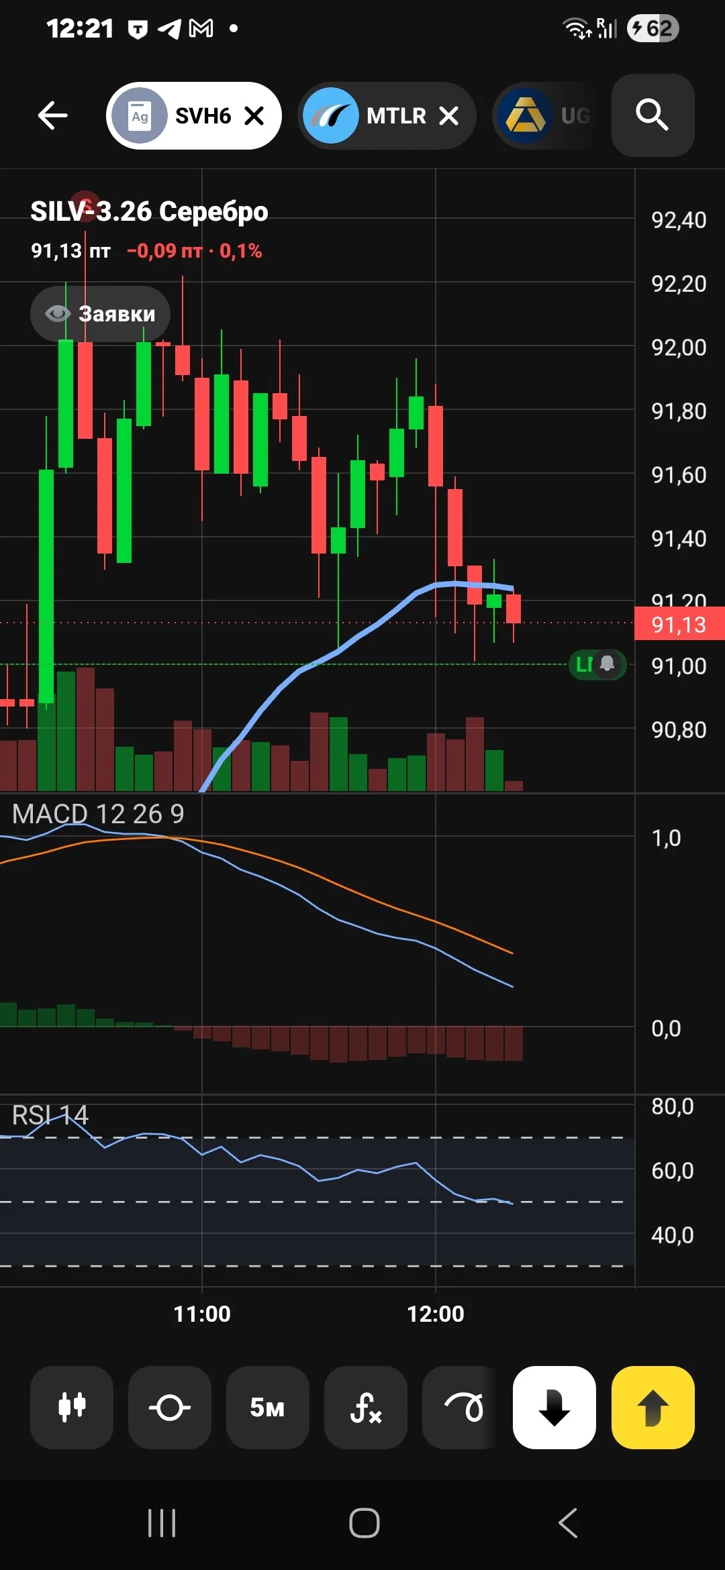Open the indicators (fx) menu
The width and height of the screenshot is (725, 1570).
(x=366, y=1407)
